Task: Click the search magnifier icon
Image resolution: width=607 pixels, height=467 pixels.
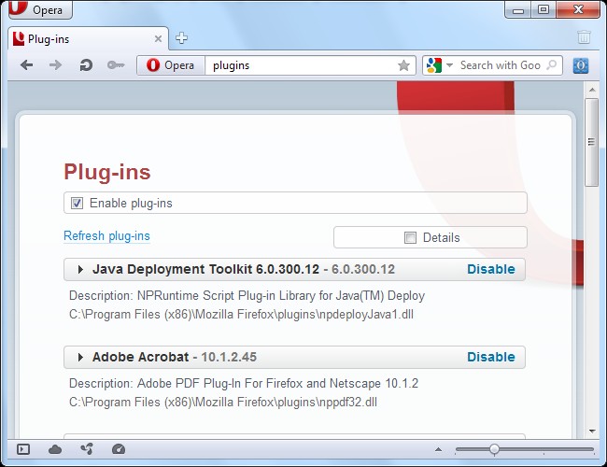Action: [x=551, y=64]
